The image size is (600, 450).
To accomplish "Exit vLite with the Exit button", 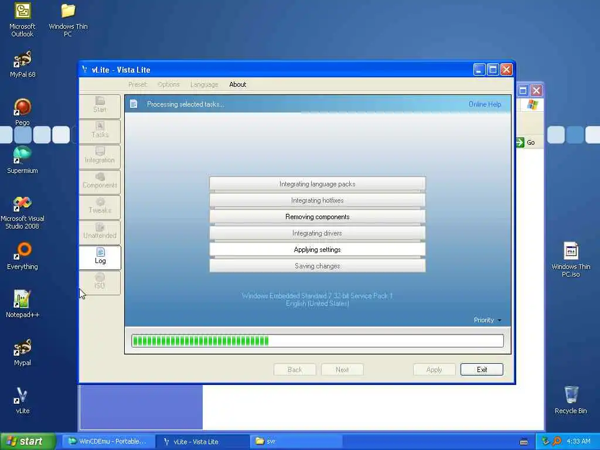I will coord(482,370).
